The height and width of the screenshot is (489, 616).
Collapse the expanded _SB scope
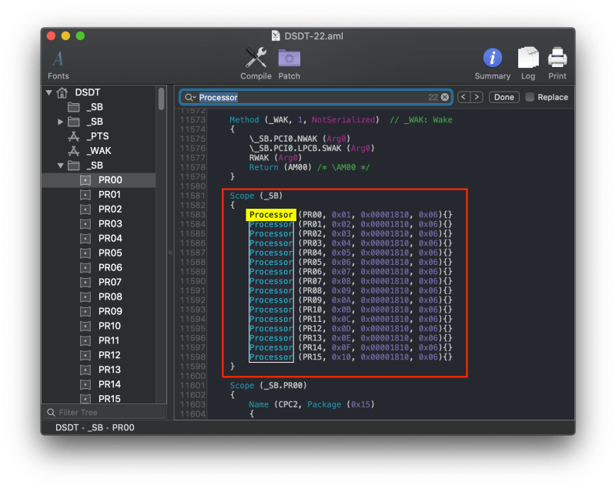[x=60, y=165]
